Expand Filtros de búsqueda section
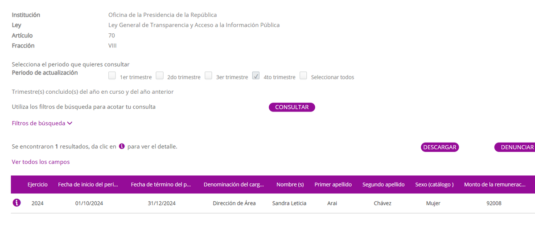535x231 pixels. [x=42, y=123]
